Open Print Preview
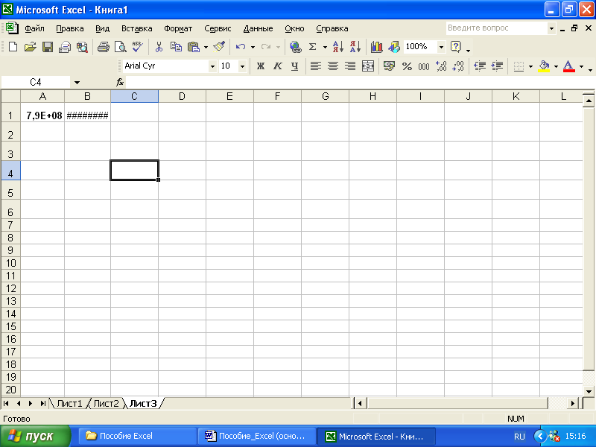This screenshot has width=596, height=447. 121,47
